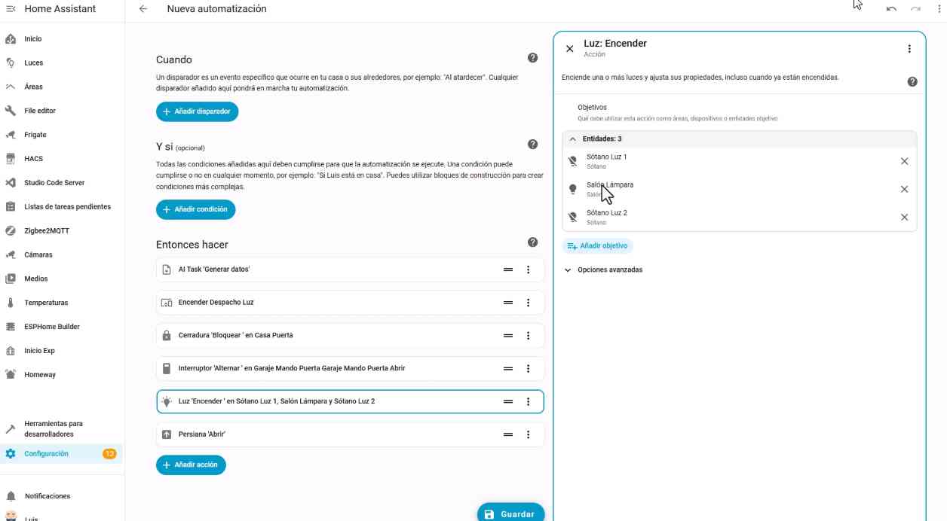The height and width of the screenshot is (521, 947).
Task: Open the Luz: Encender three-dot menu
Action: tap(909, 49)
